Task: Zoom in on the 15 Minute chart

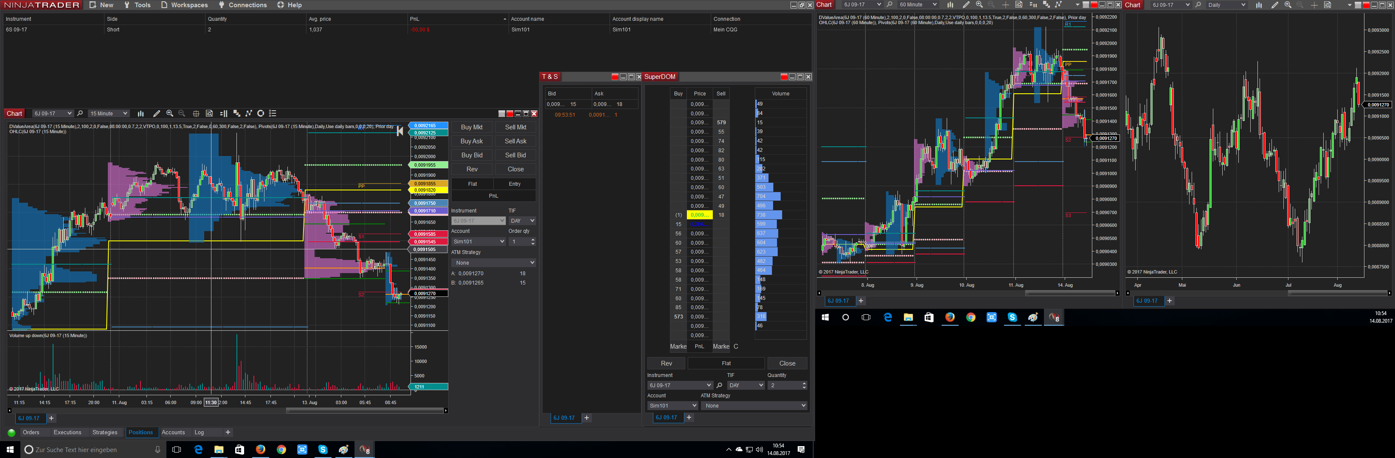Action: [x=170, y=114]
